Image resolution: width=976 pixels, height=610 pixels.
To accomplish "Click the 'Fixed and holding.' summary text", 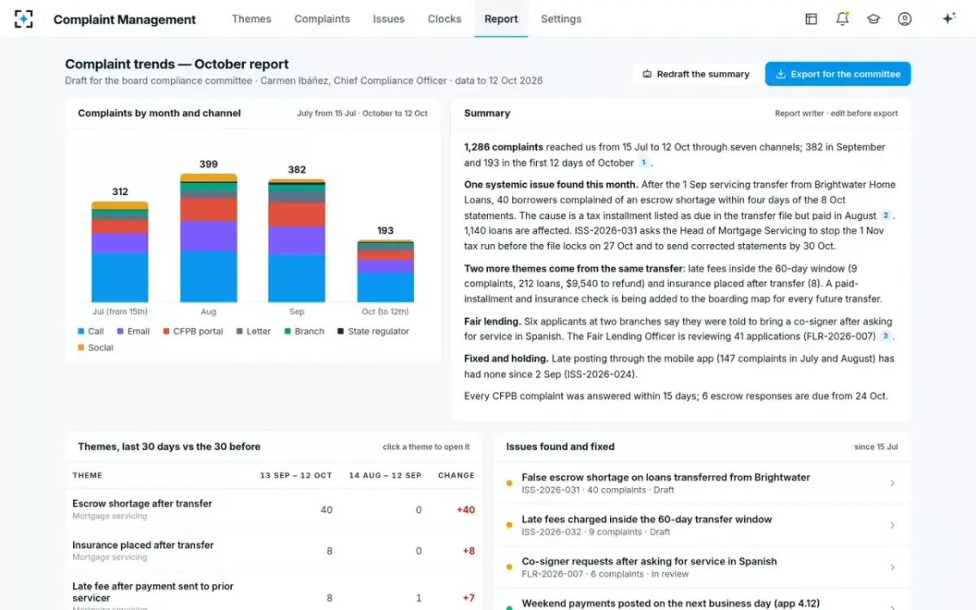I will coord(506,359).
